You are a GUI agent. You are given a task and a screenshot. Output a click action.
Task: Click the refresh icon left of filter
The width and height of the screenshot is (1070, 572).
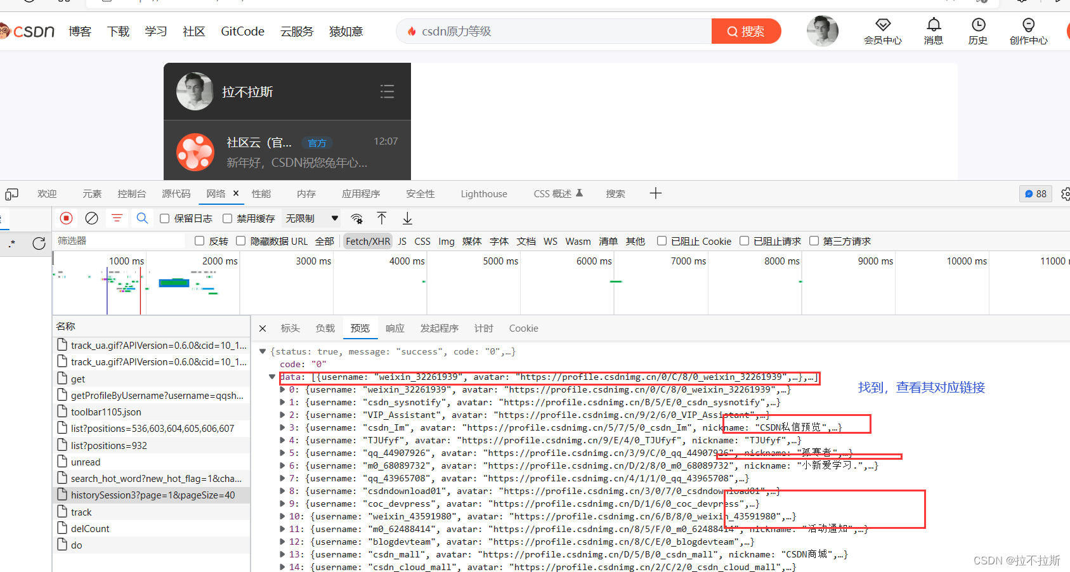coord(39,244)
